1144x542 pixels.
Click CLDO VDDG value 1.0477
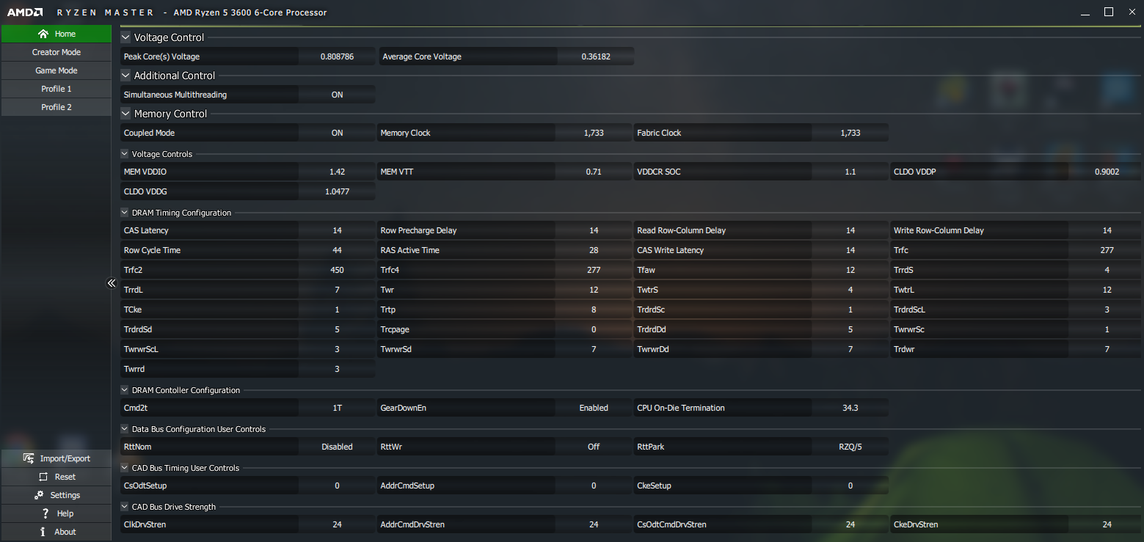pyautogui.click(x=337, y=191)
